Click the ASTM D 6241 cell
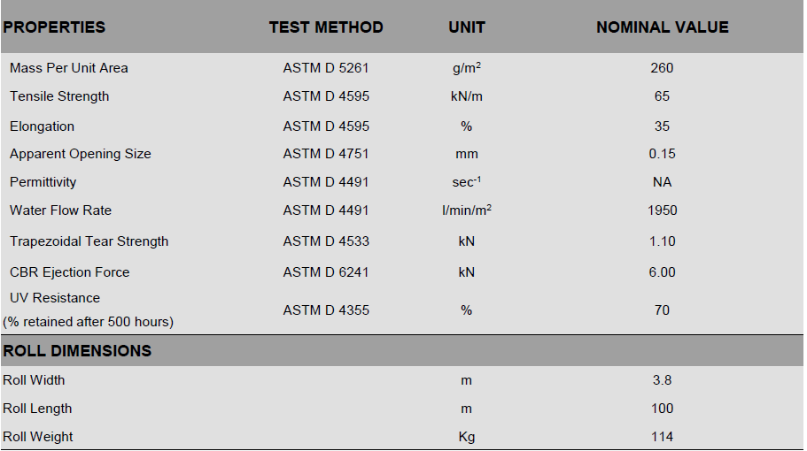Screen dimensions: 807x451 coord(326,272)
